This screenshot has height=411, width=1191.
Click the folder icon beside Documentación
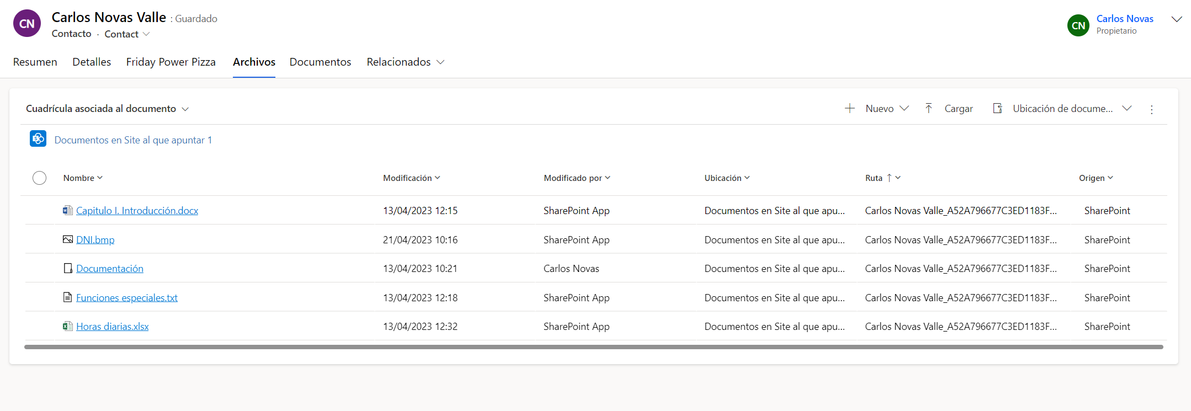[x=68, y=268]
